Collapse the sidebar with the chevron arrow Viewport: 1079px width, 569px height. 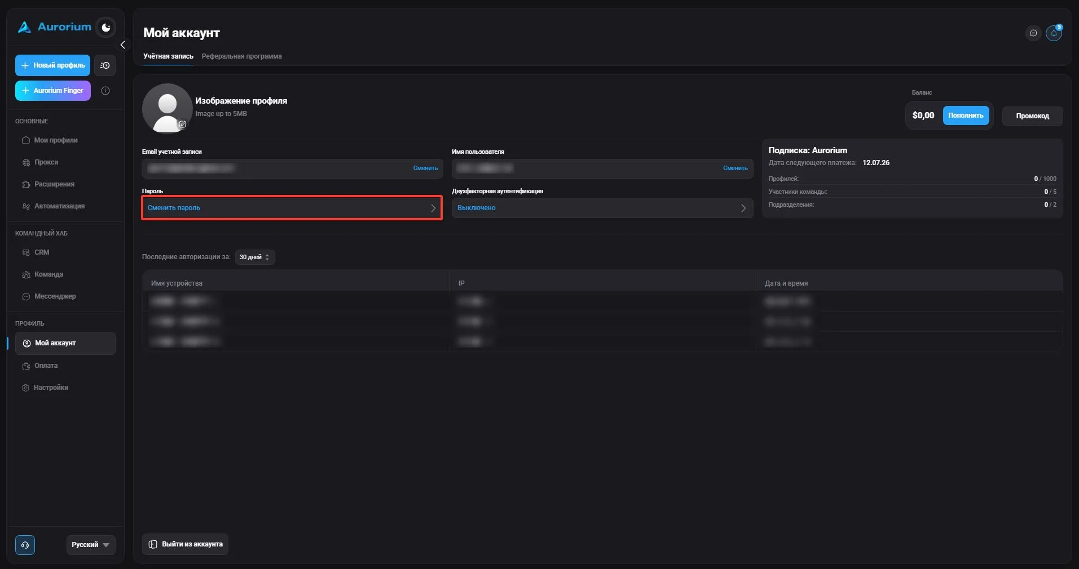tap(122, 45)
